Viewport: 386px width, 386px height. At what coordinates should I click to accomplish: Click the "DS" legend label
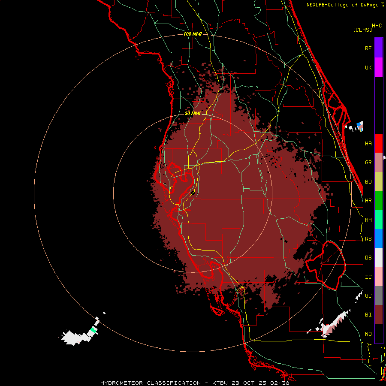tap(368, 258)
